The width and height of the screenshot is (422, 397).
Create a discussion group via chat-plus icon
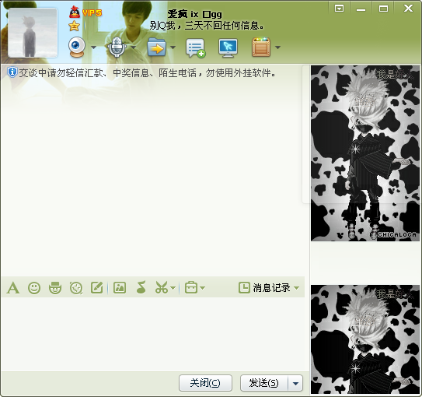pos(196,47)
